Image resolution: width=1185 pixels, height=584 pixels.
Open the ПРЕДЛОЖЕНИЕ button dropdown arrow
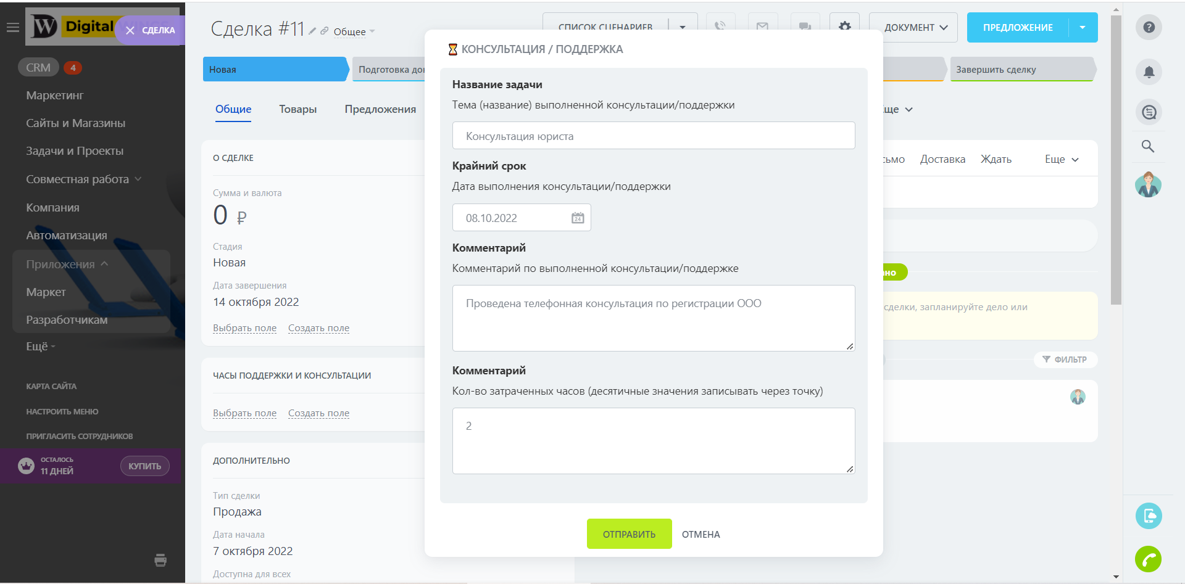1083,27
